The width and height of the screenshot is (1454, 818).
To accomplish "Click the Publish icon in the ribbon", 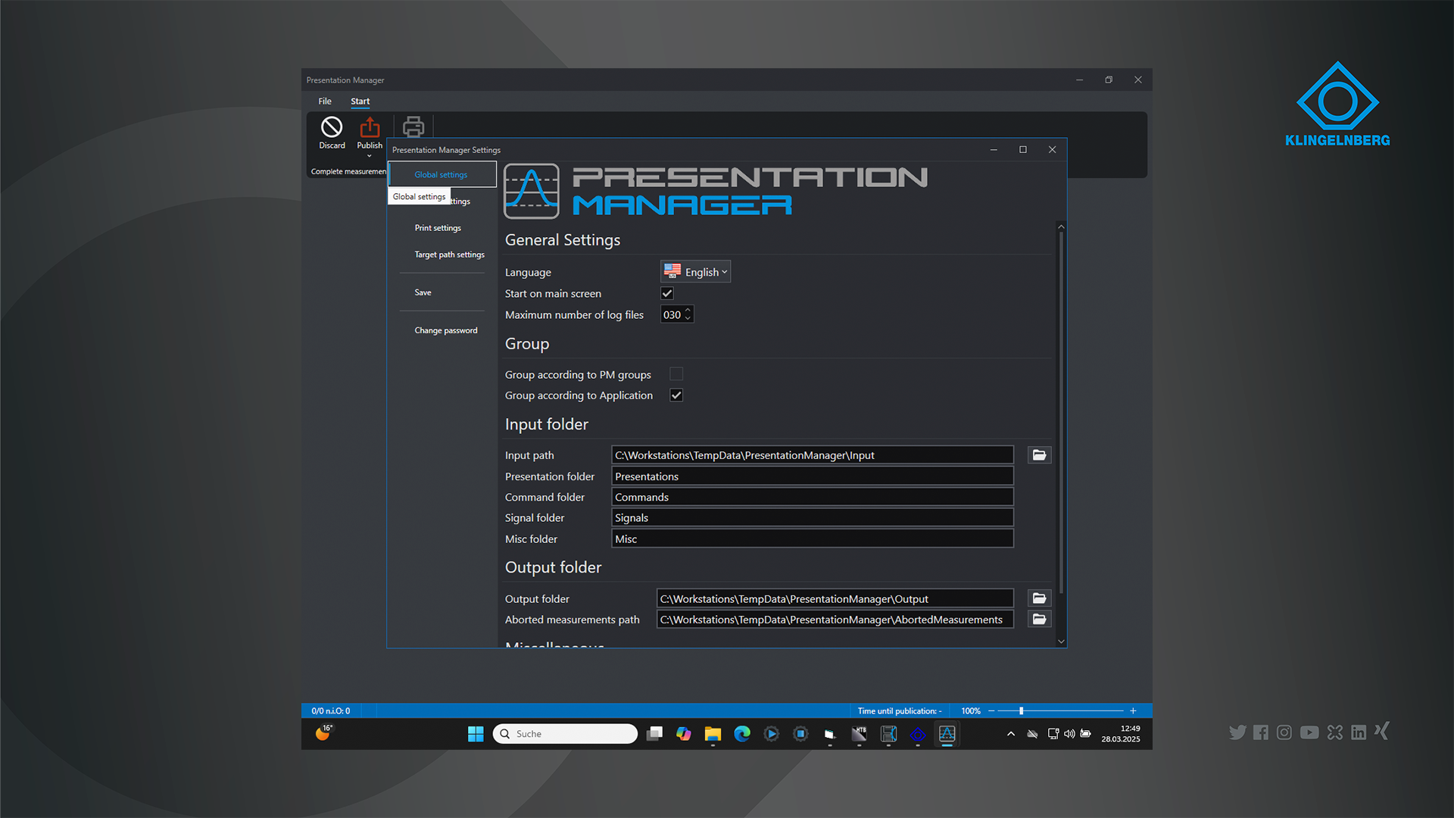I will [x=370, y=127].
